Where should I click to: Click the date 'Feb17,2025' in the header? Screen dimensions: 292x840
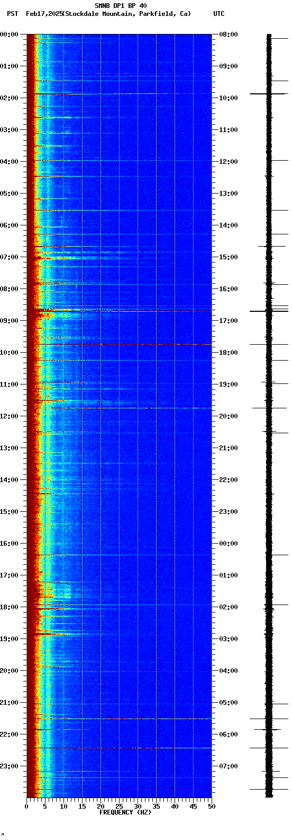44,14
